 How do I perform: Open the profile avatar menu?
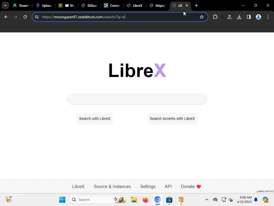(x=258, y=17)
